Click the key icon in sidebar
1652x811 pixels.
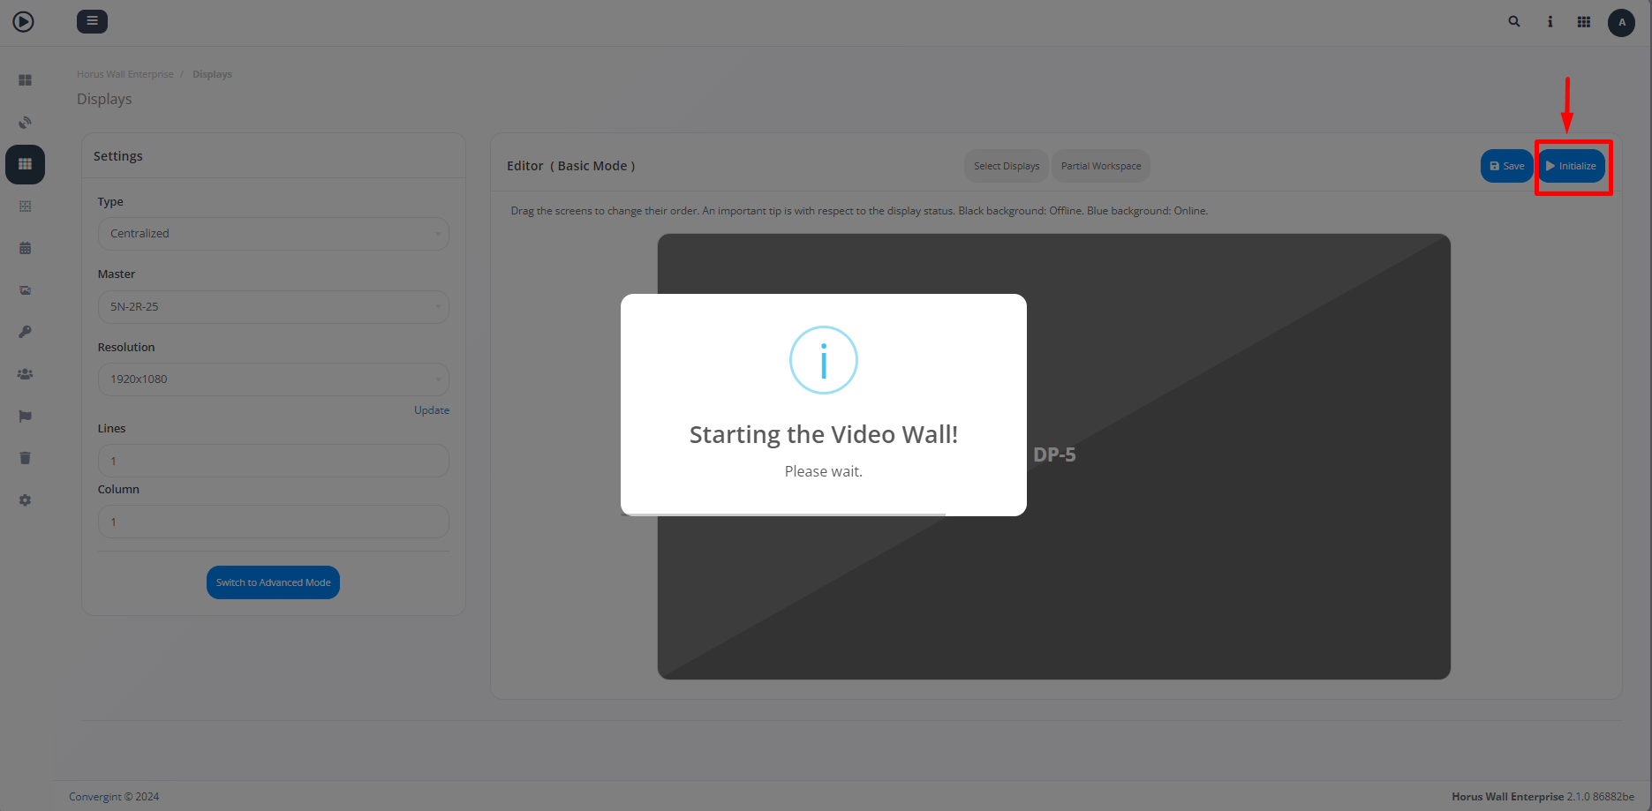click(x=25, y=332)
